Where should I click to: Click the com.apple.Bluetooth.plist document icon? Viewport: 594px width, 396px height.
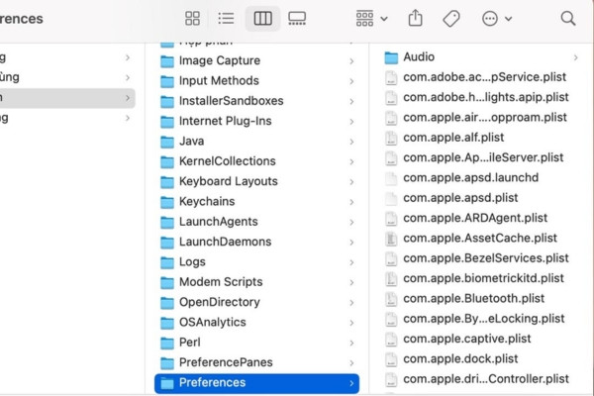(391, 299)
